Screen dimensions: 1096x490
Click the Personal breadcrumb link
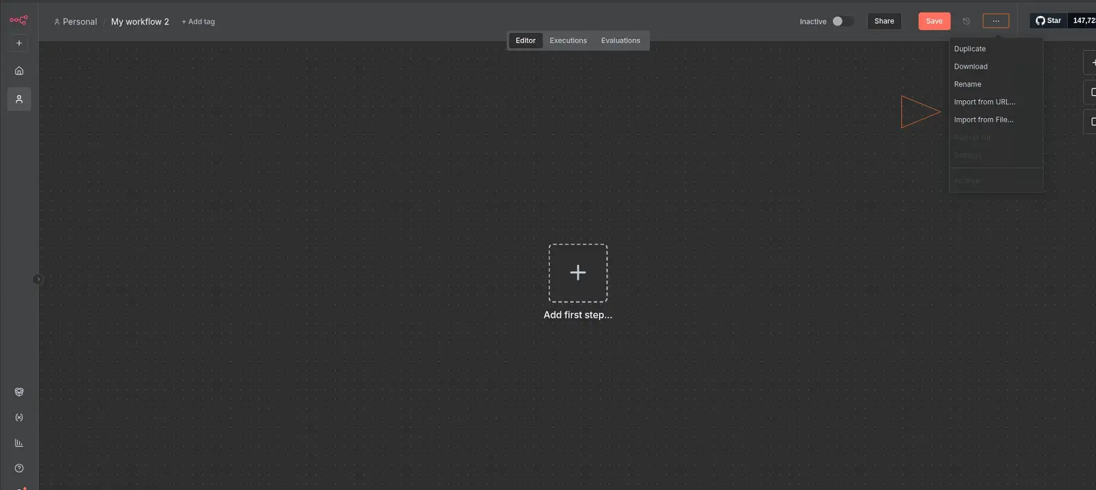[75, 22]
